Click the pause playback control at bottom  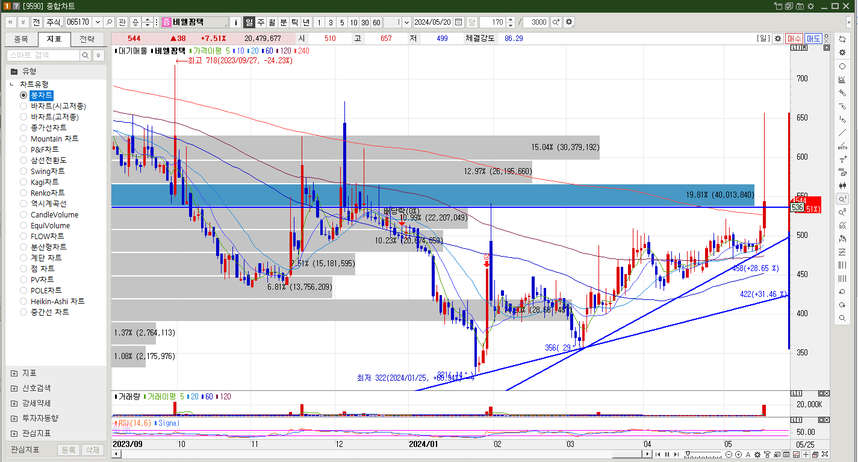(x=667, y=454)
